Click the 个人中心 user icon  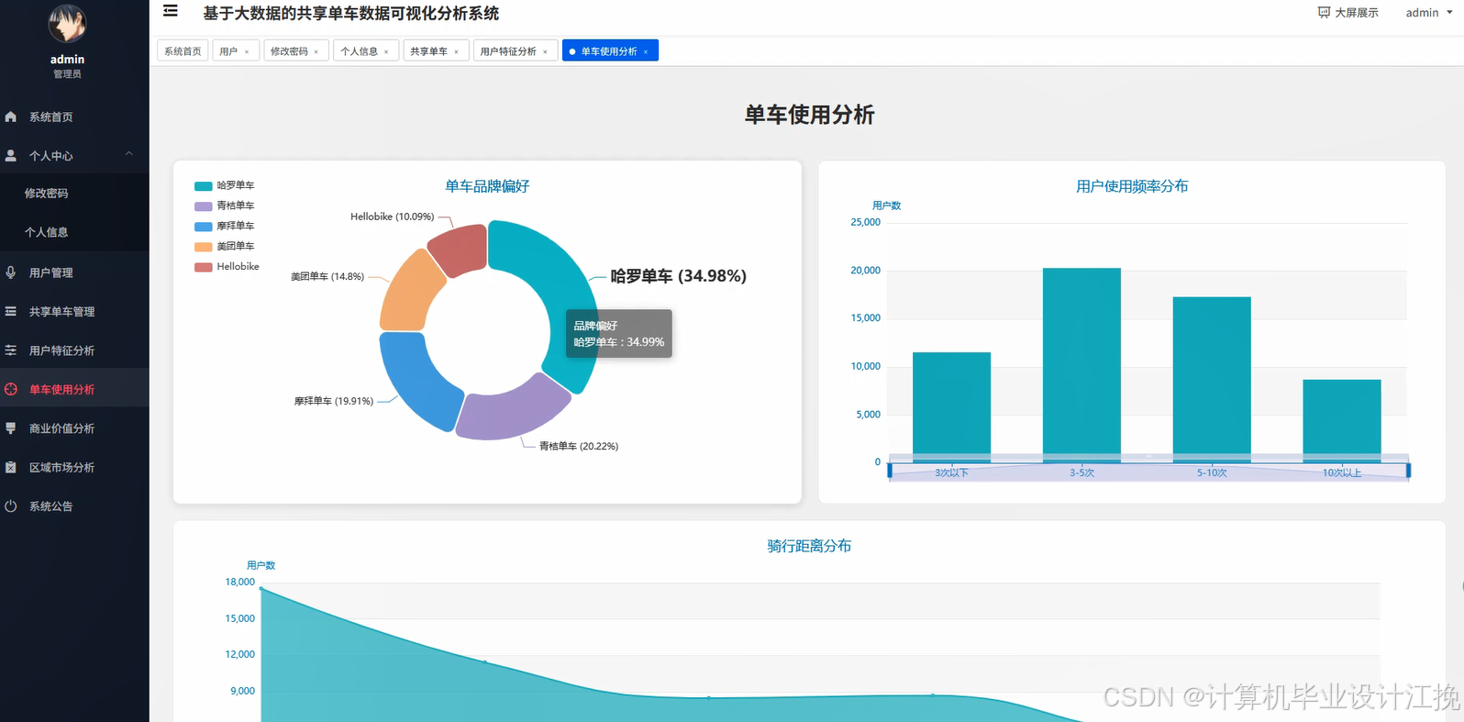coord(11,156)
